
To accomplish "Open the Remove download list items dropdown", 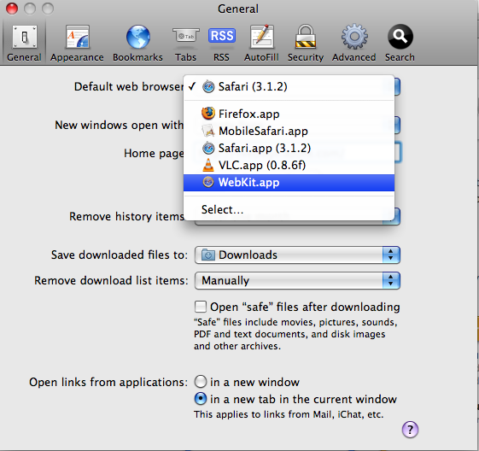I will (x=297, y=280).
